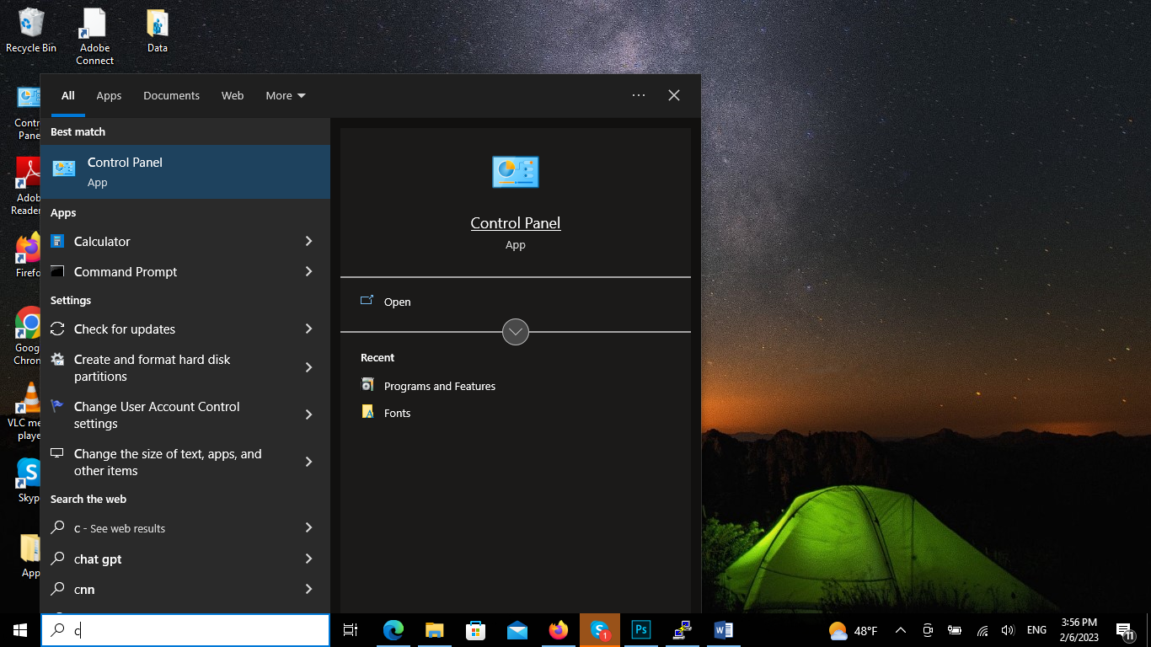Click the large Control Panel icon in preview pane
Viewport: 1151px width, 647px height.
click(x=516, y=172)
